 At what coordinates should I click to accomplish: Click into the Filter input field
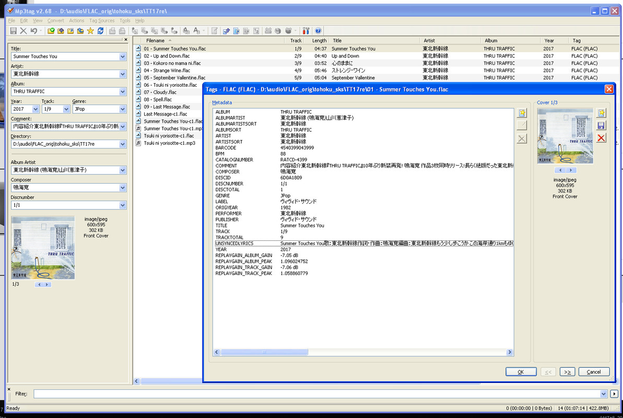pos(317,394)
